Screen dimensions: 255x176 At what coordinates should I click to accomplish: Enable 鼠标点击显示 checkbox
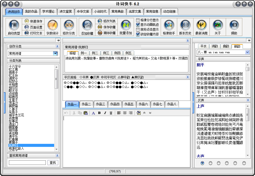click(138, 29)
